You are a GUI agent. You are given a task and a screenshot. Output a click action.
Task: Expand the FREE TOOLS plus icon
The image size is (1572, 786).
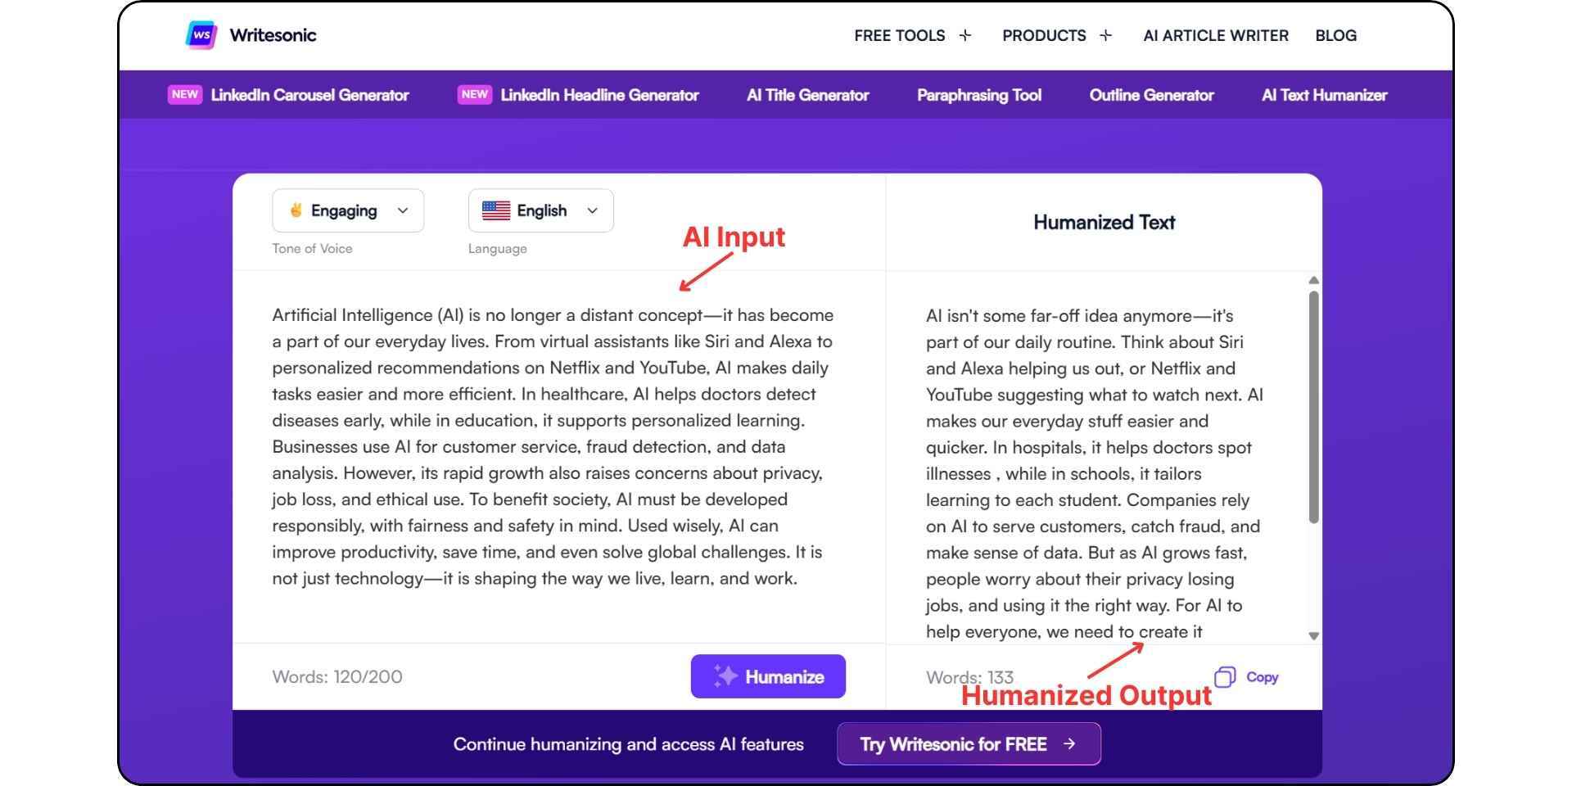pos(965,35)
